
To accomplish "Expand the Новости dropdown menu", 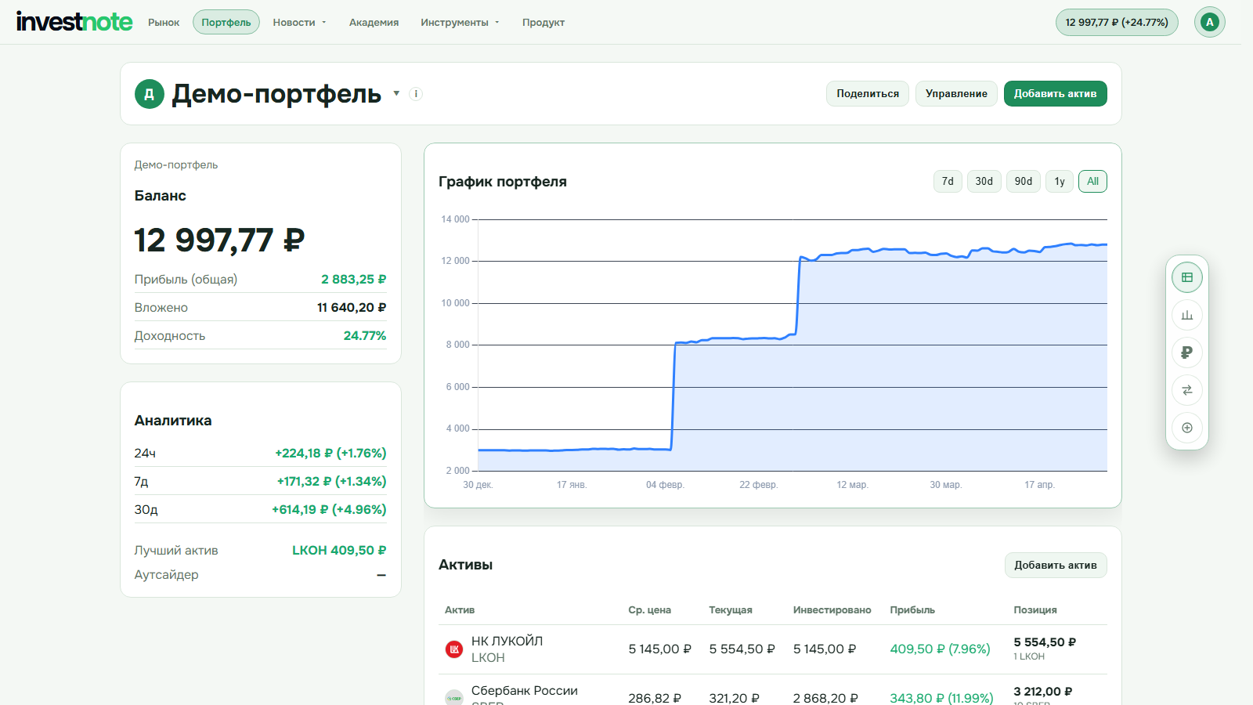I will click(299, 23).
